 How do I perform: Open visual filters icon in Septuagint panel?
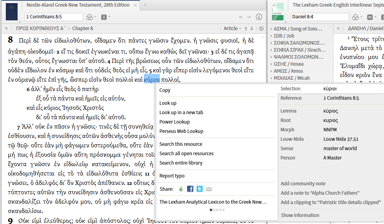tap(355, 17)
